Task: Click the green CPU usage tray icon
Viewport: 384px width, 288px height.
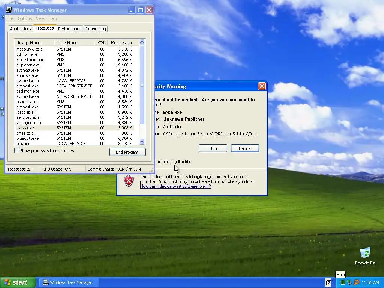Action: [343, 282]
